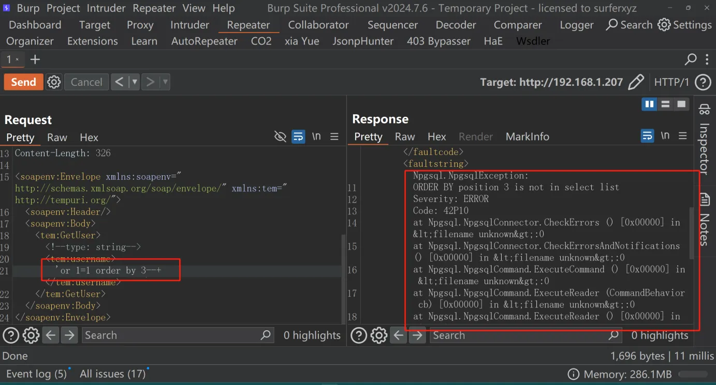The image size is (716, 385).
Task: Switch response view to Raw
Action: pos(405,136)
